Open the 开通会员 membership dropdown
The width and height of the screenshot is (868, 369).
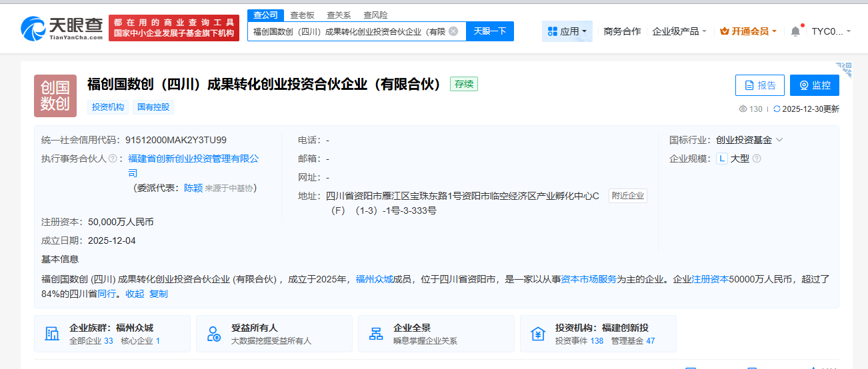coord(748,31)
